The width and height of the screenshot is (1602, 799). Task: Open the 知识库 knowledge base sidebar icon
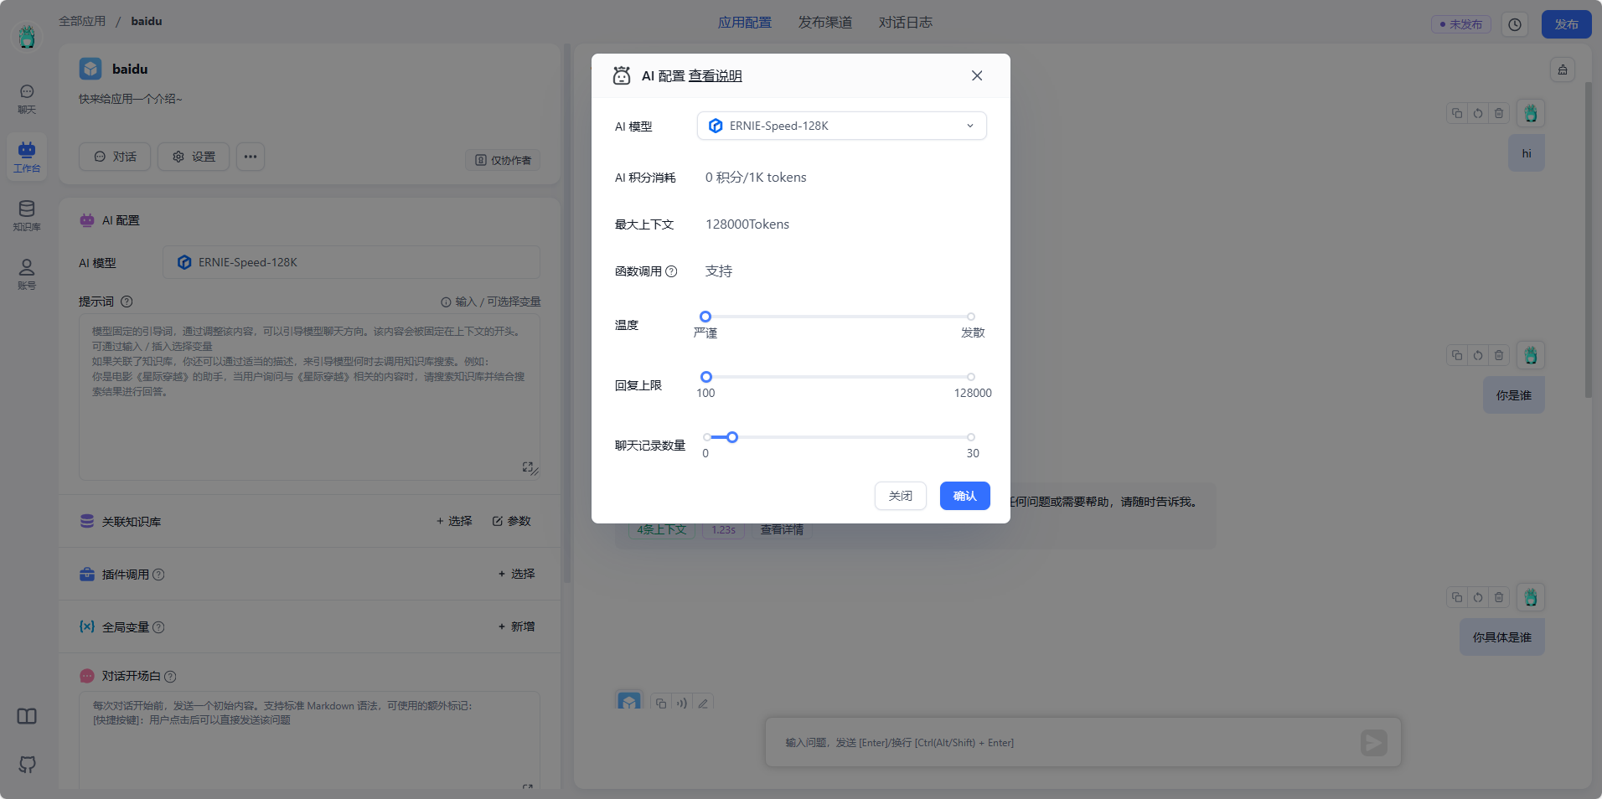27,215
